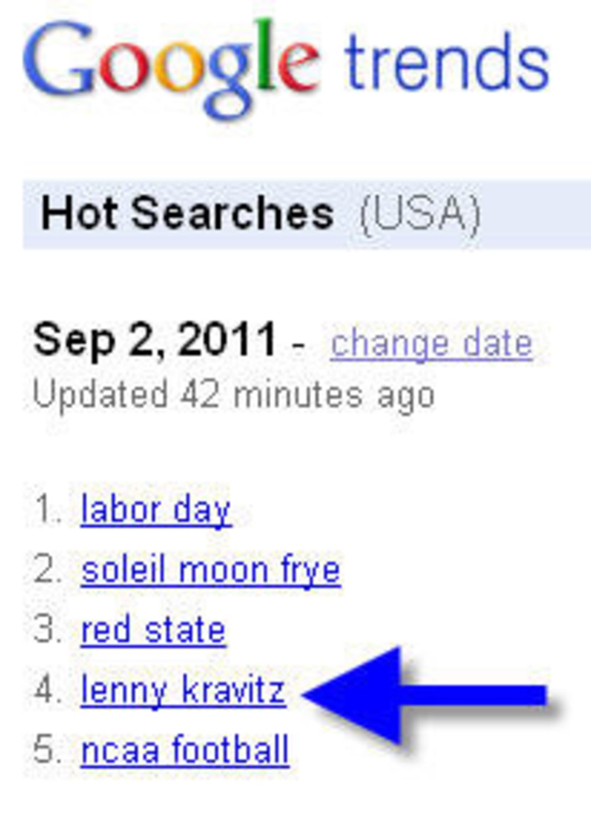Click the rank number 4 beside lenny kravitz
Viewport: 591px width, 820px height.
47,690
